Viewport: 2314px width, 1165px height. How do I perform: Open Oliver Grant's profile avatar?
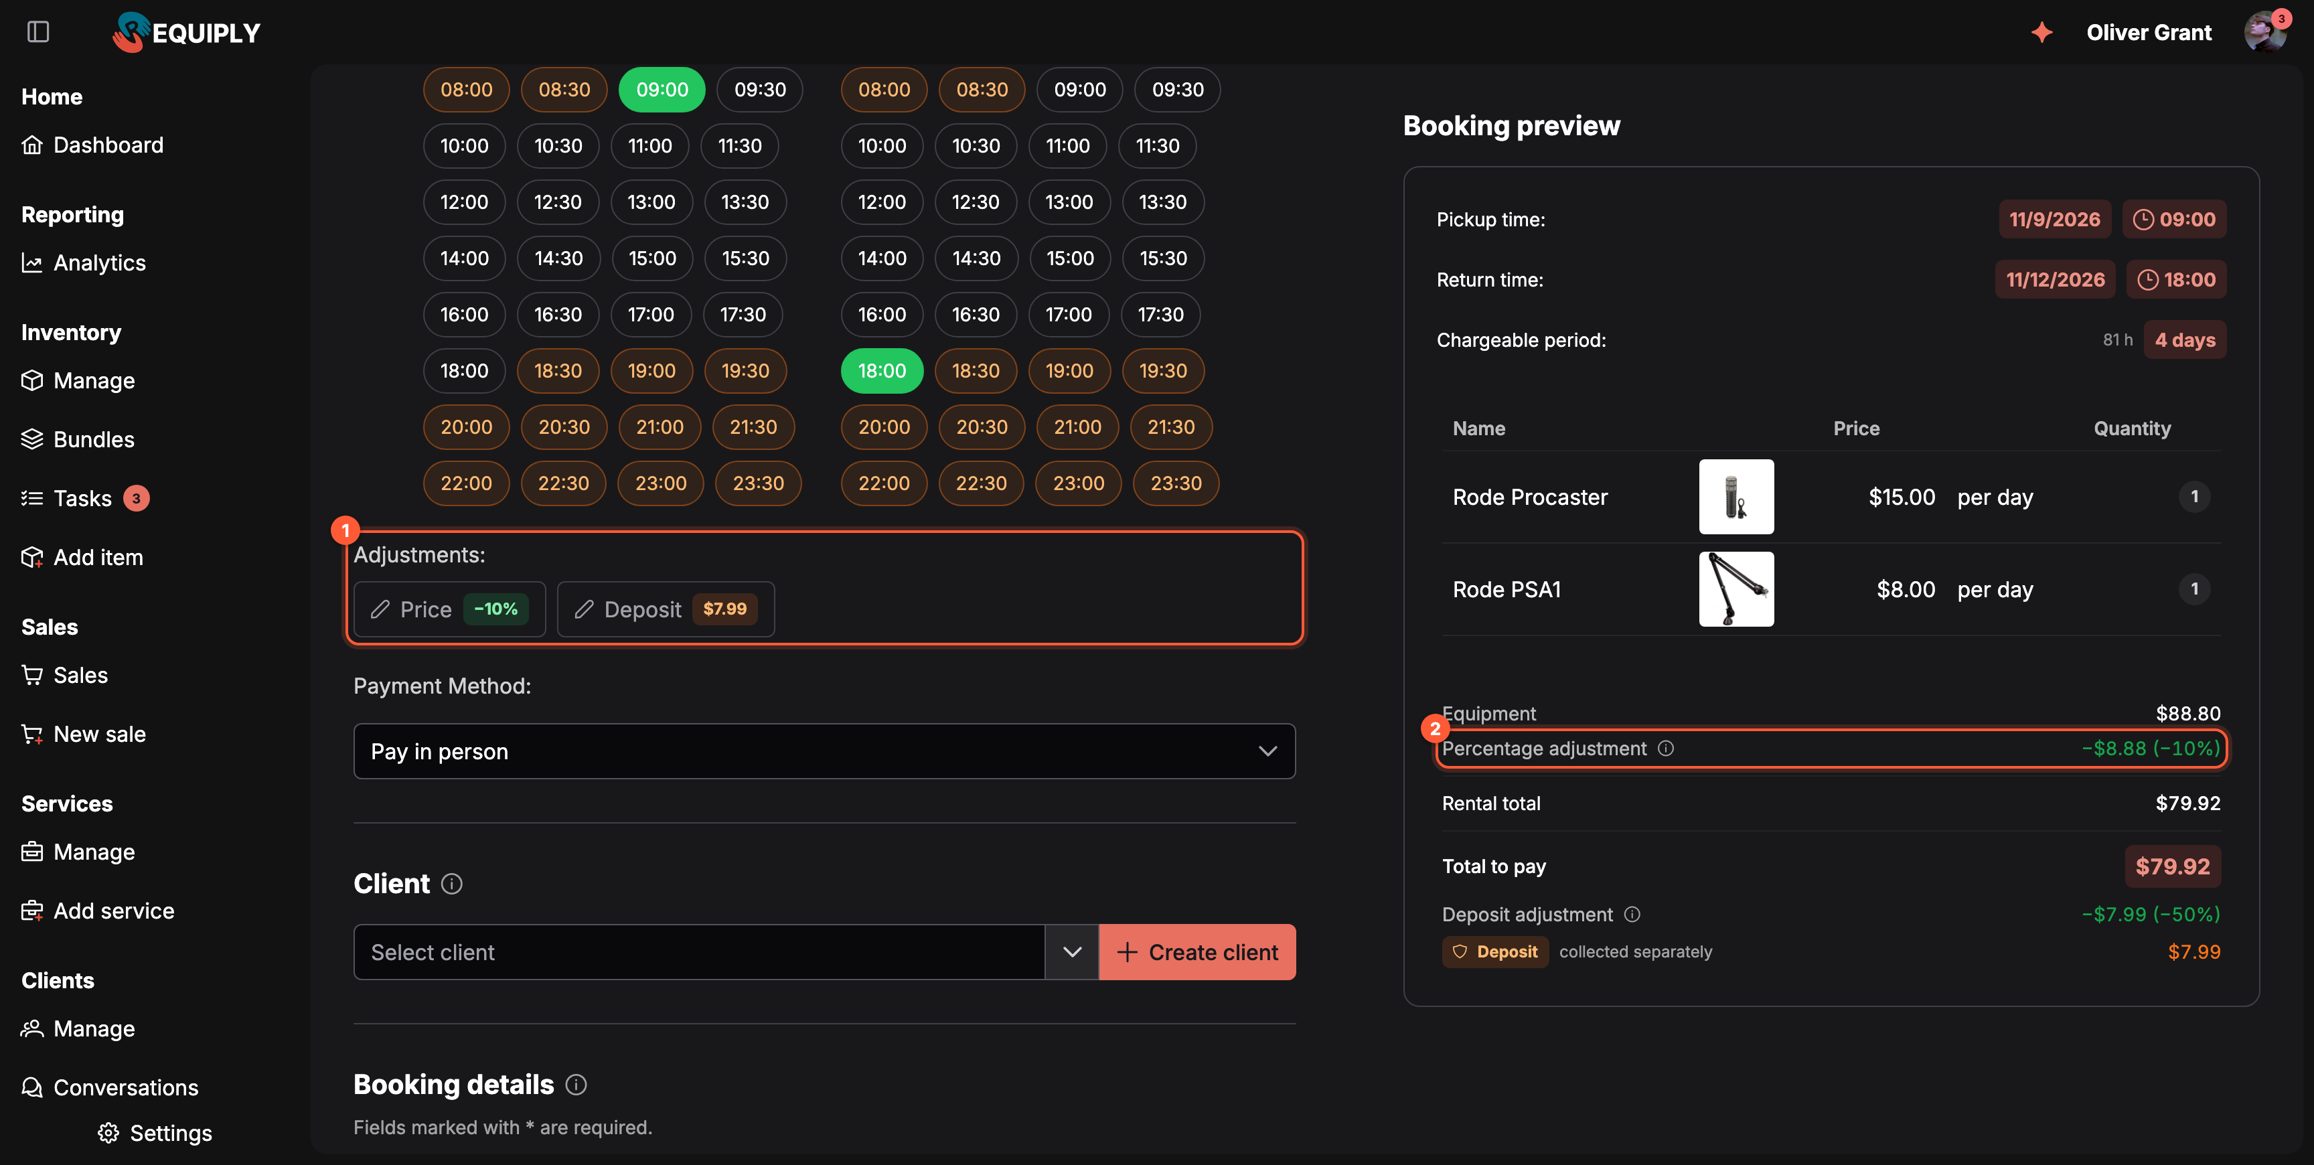pos(2264,32)
